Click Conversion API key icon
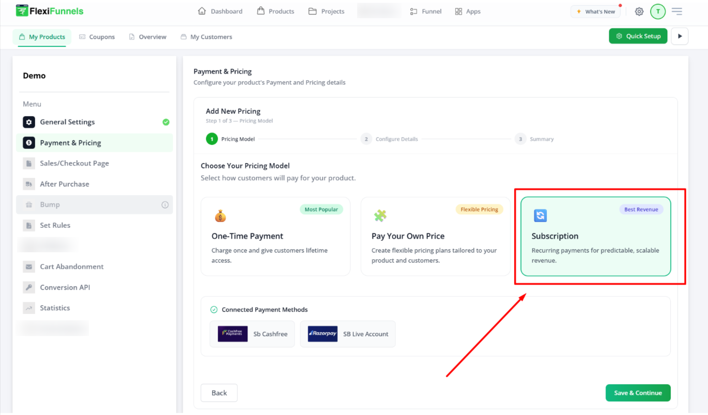 click(29, 287)
